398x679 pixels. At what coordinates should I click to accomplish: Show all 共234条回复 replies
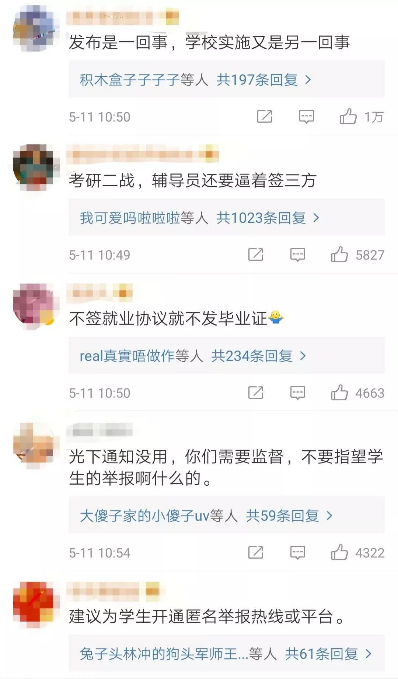(x=259, y=356)
